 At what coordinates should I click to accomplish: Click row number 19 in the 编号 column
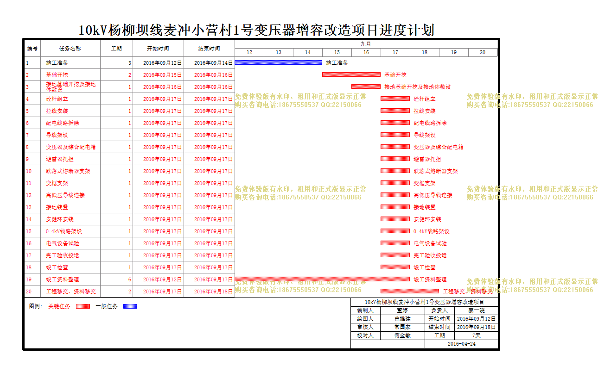point(29,279)
